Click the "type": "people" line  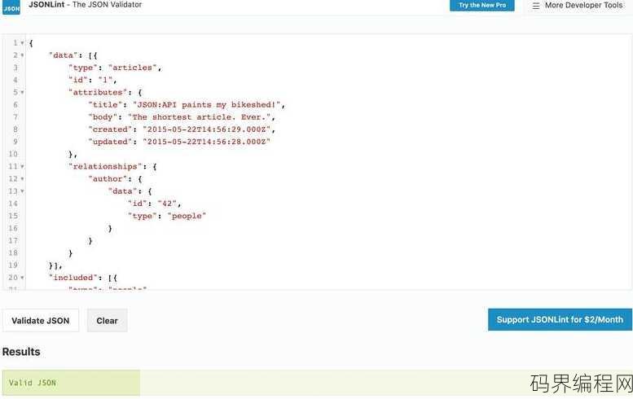pyautogui.click(x=167, y=216)
